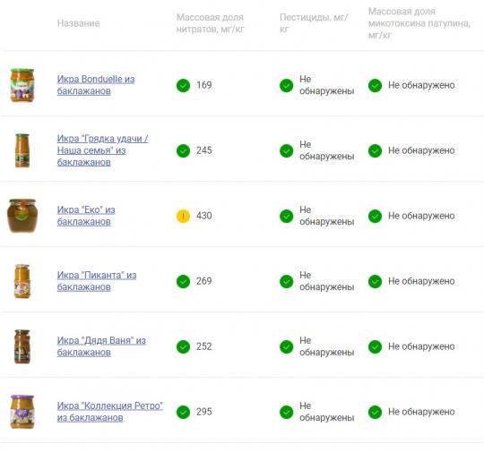
Task: Click pesticide checkmark in Еко row
Action: pos(286,216)
